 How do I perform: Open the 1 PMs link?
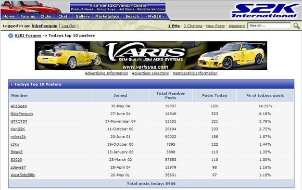coord(174,26)
